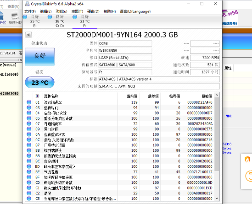Viewport: 252px width, 204px height.
Task: Click the power-on hours field 1397 小时
Action: tap(205, 72)
